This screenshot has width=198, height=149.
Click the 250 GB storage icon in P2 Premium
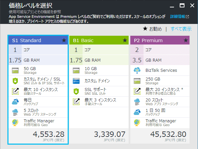point(137,81)
